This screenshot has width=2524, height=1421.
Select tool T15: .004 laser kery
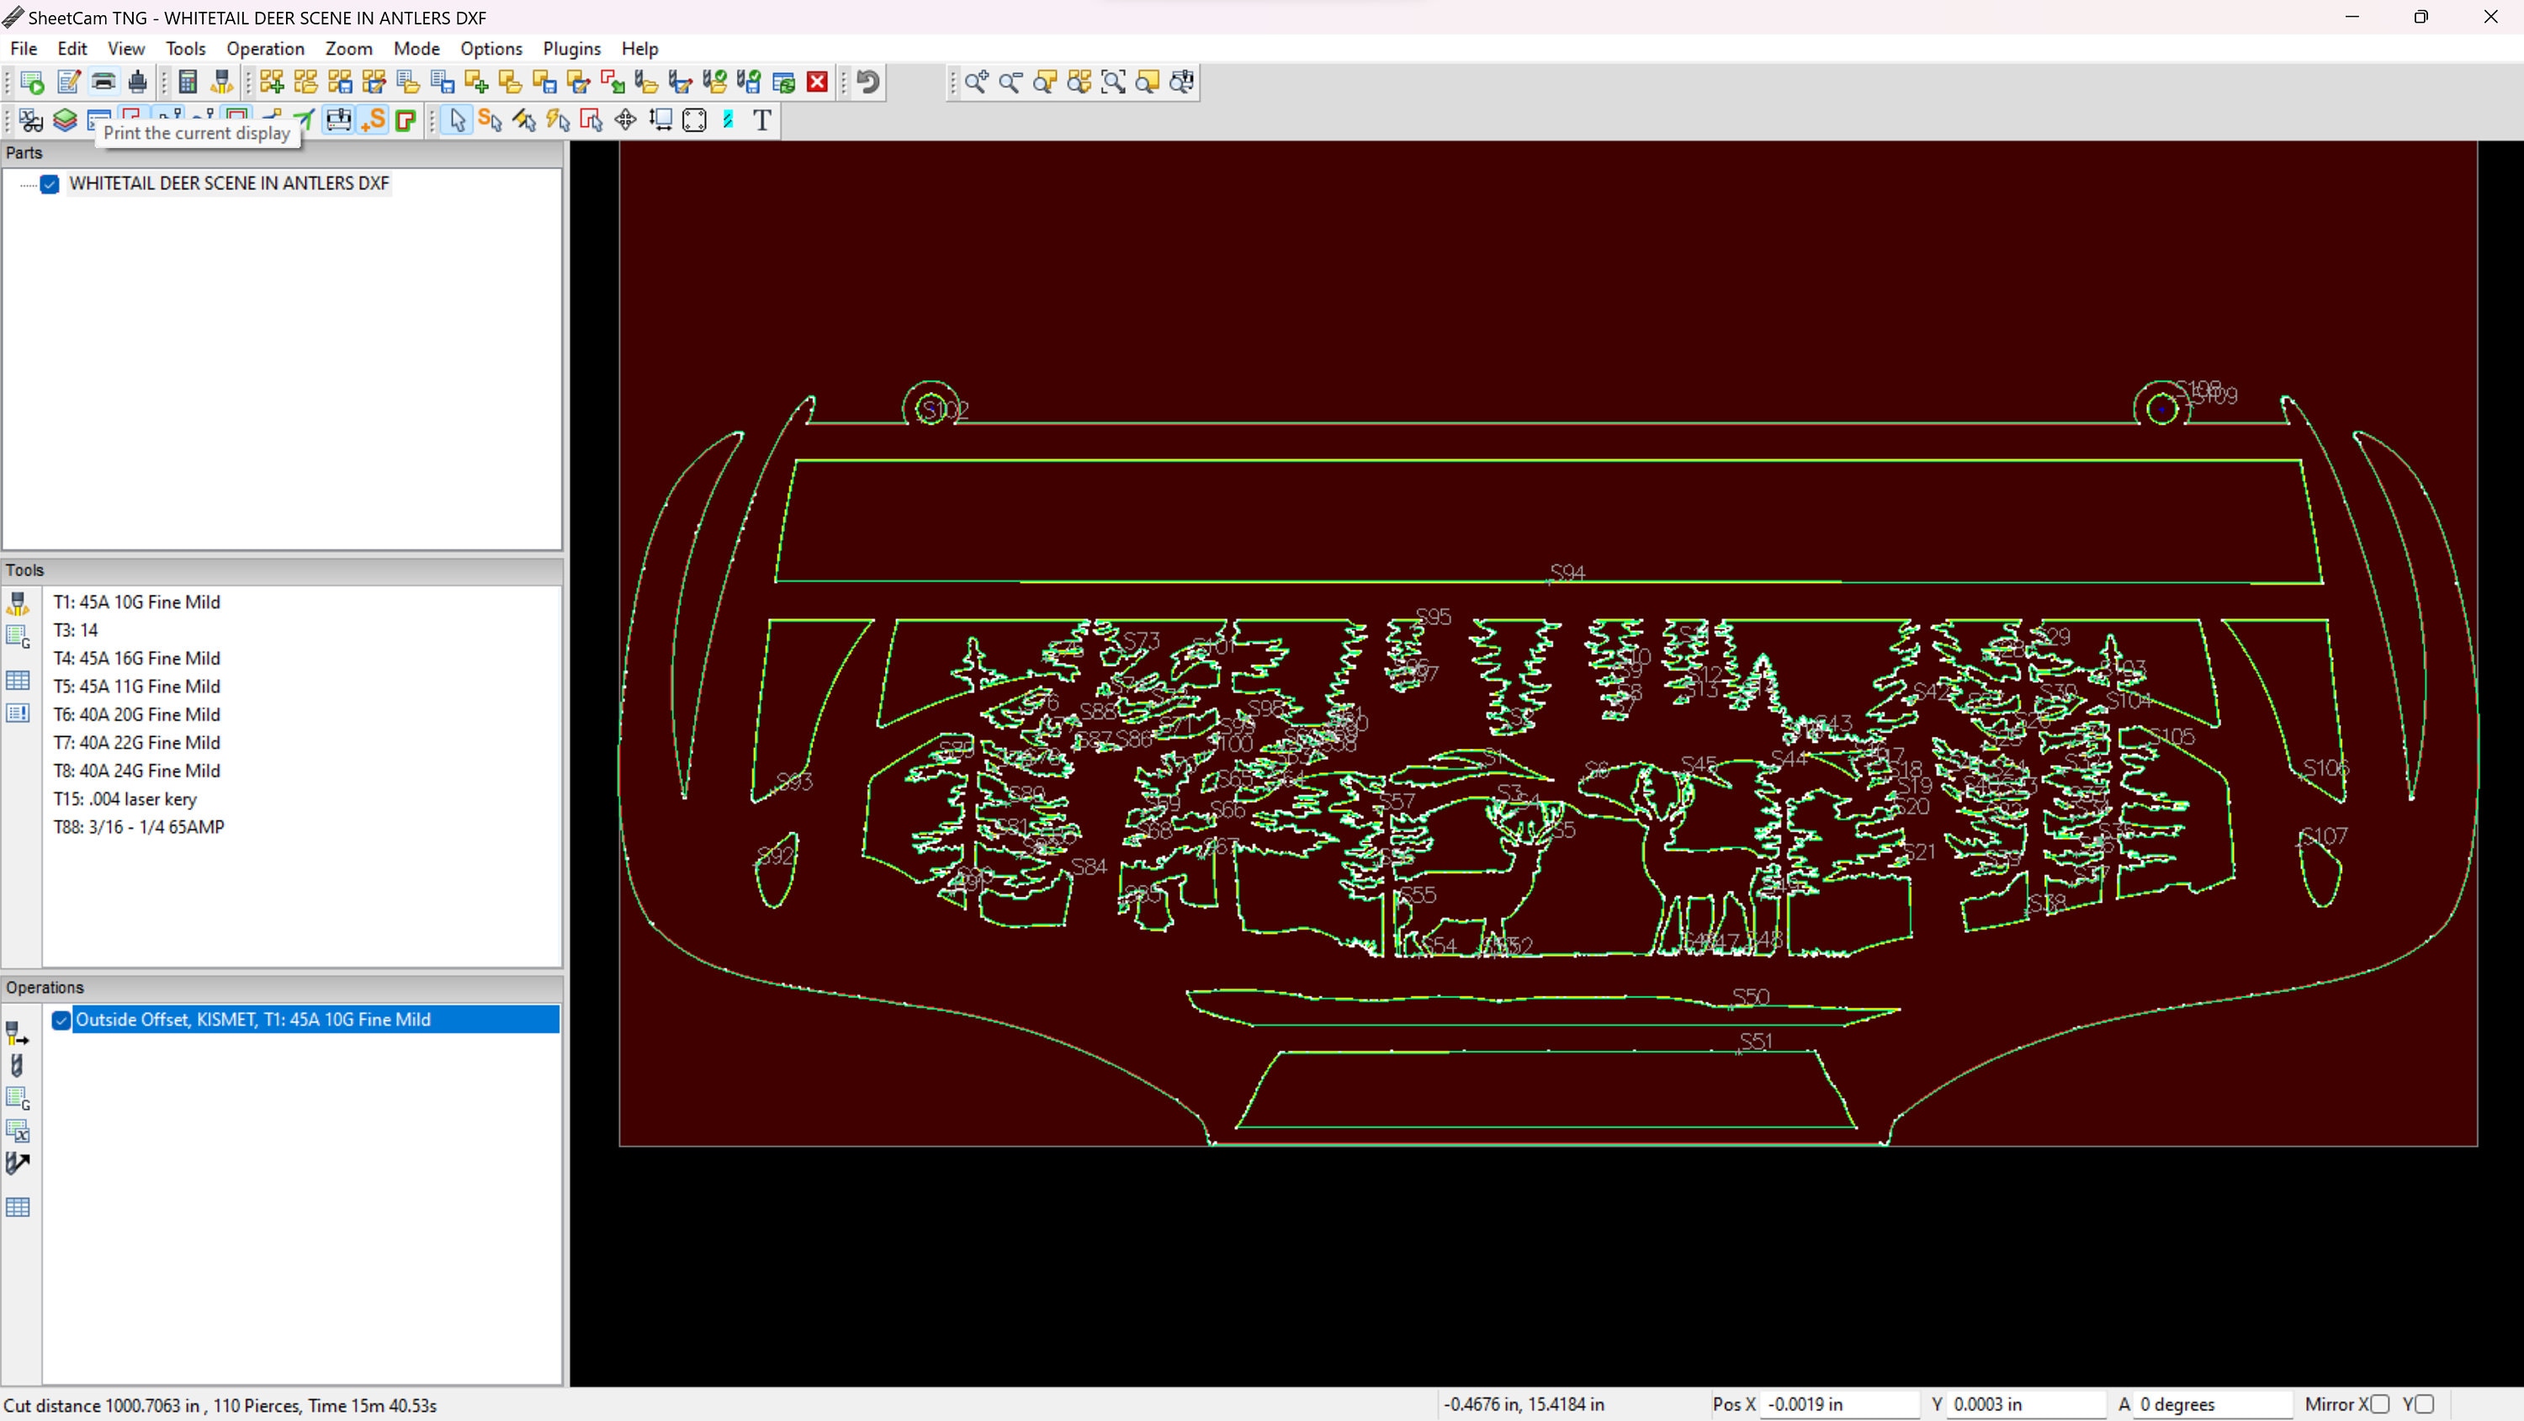pos(125,798)
